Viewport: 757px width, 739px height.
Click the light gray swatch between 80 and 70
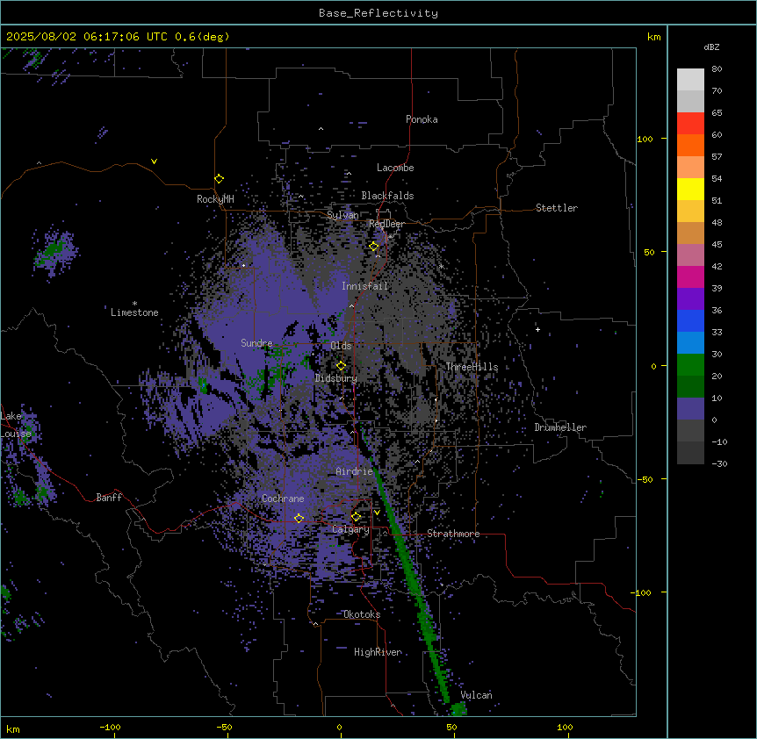(690, 80)
